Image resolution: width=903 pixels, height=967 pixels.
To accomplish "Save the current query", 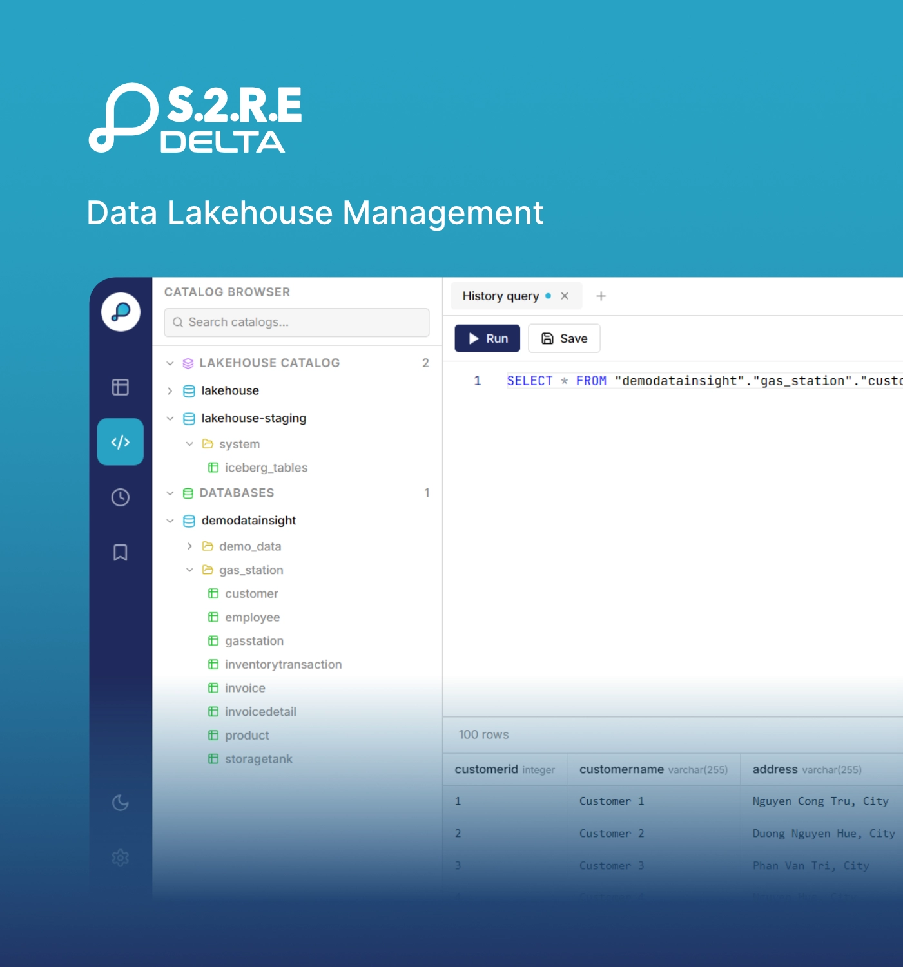I will click(564, 338).
